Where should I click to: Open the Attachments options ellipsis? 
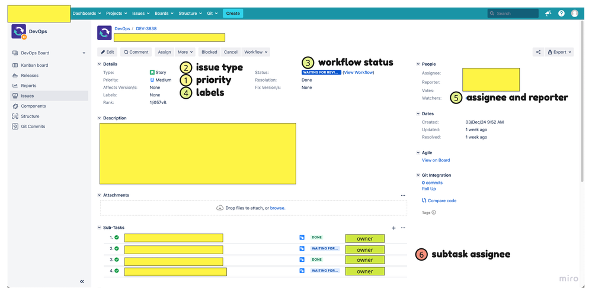(x=403, y=196)
